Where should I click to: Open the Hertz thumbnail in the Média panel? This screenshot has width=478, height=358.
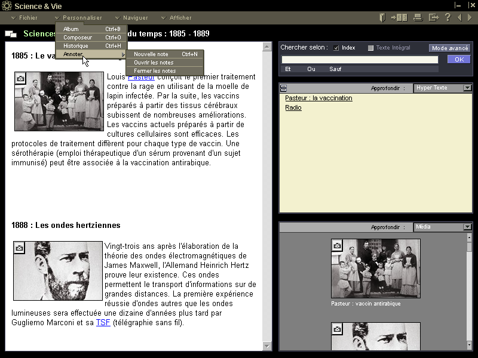[x=376, y=336]
